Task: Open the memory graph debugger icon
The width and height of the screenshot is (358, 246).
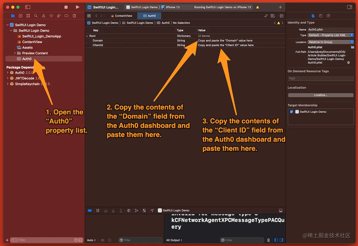Action: [x=137, y=211]
